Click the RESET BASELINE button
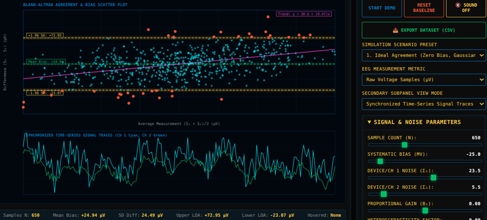This screenshot has height=220, width=487. point(424,8)
